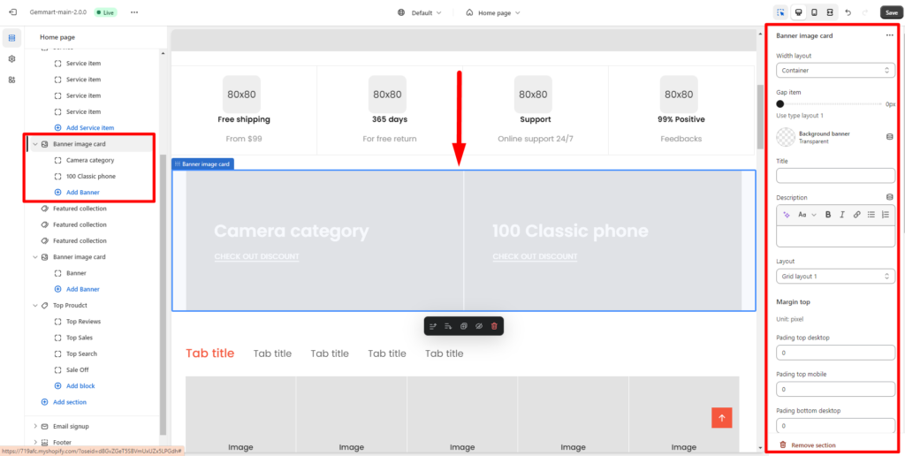The image size is (905, 456).
Task: Activate the inspector selection tool
Action: (781, 12)
